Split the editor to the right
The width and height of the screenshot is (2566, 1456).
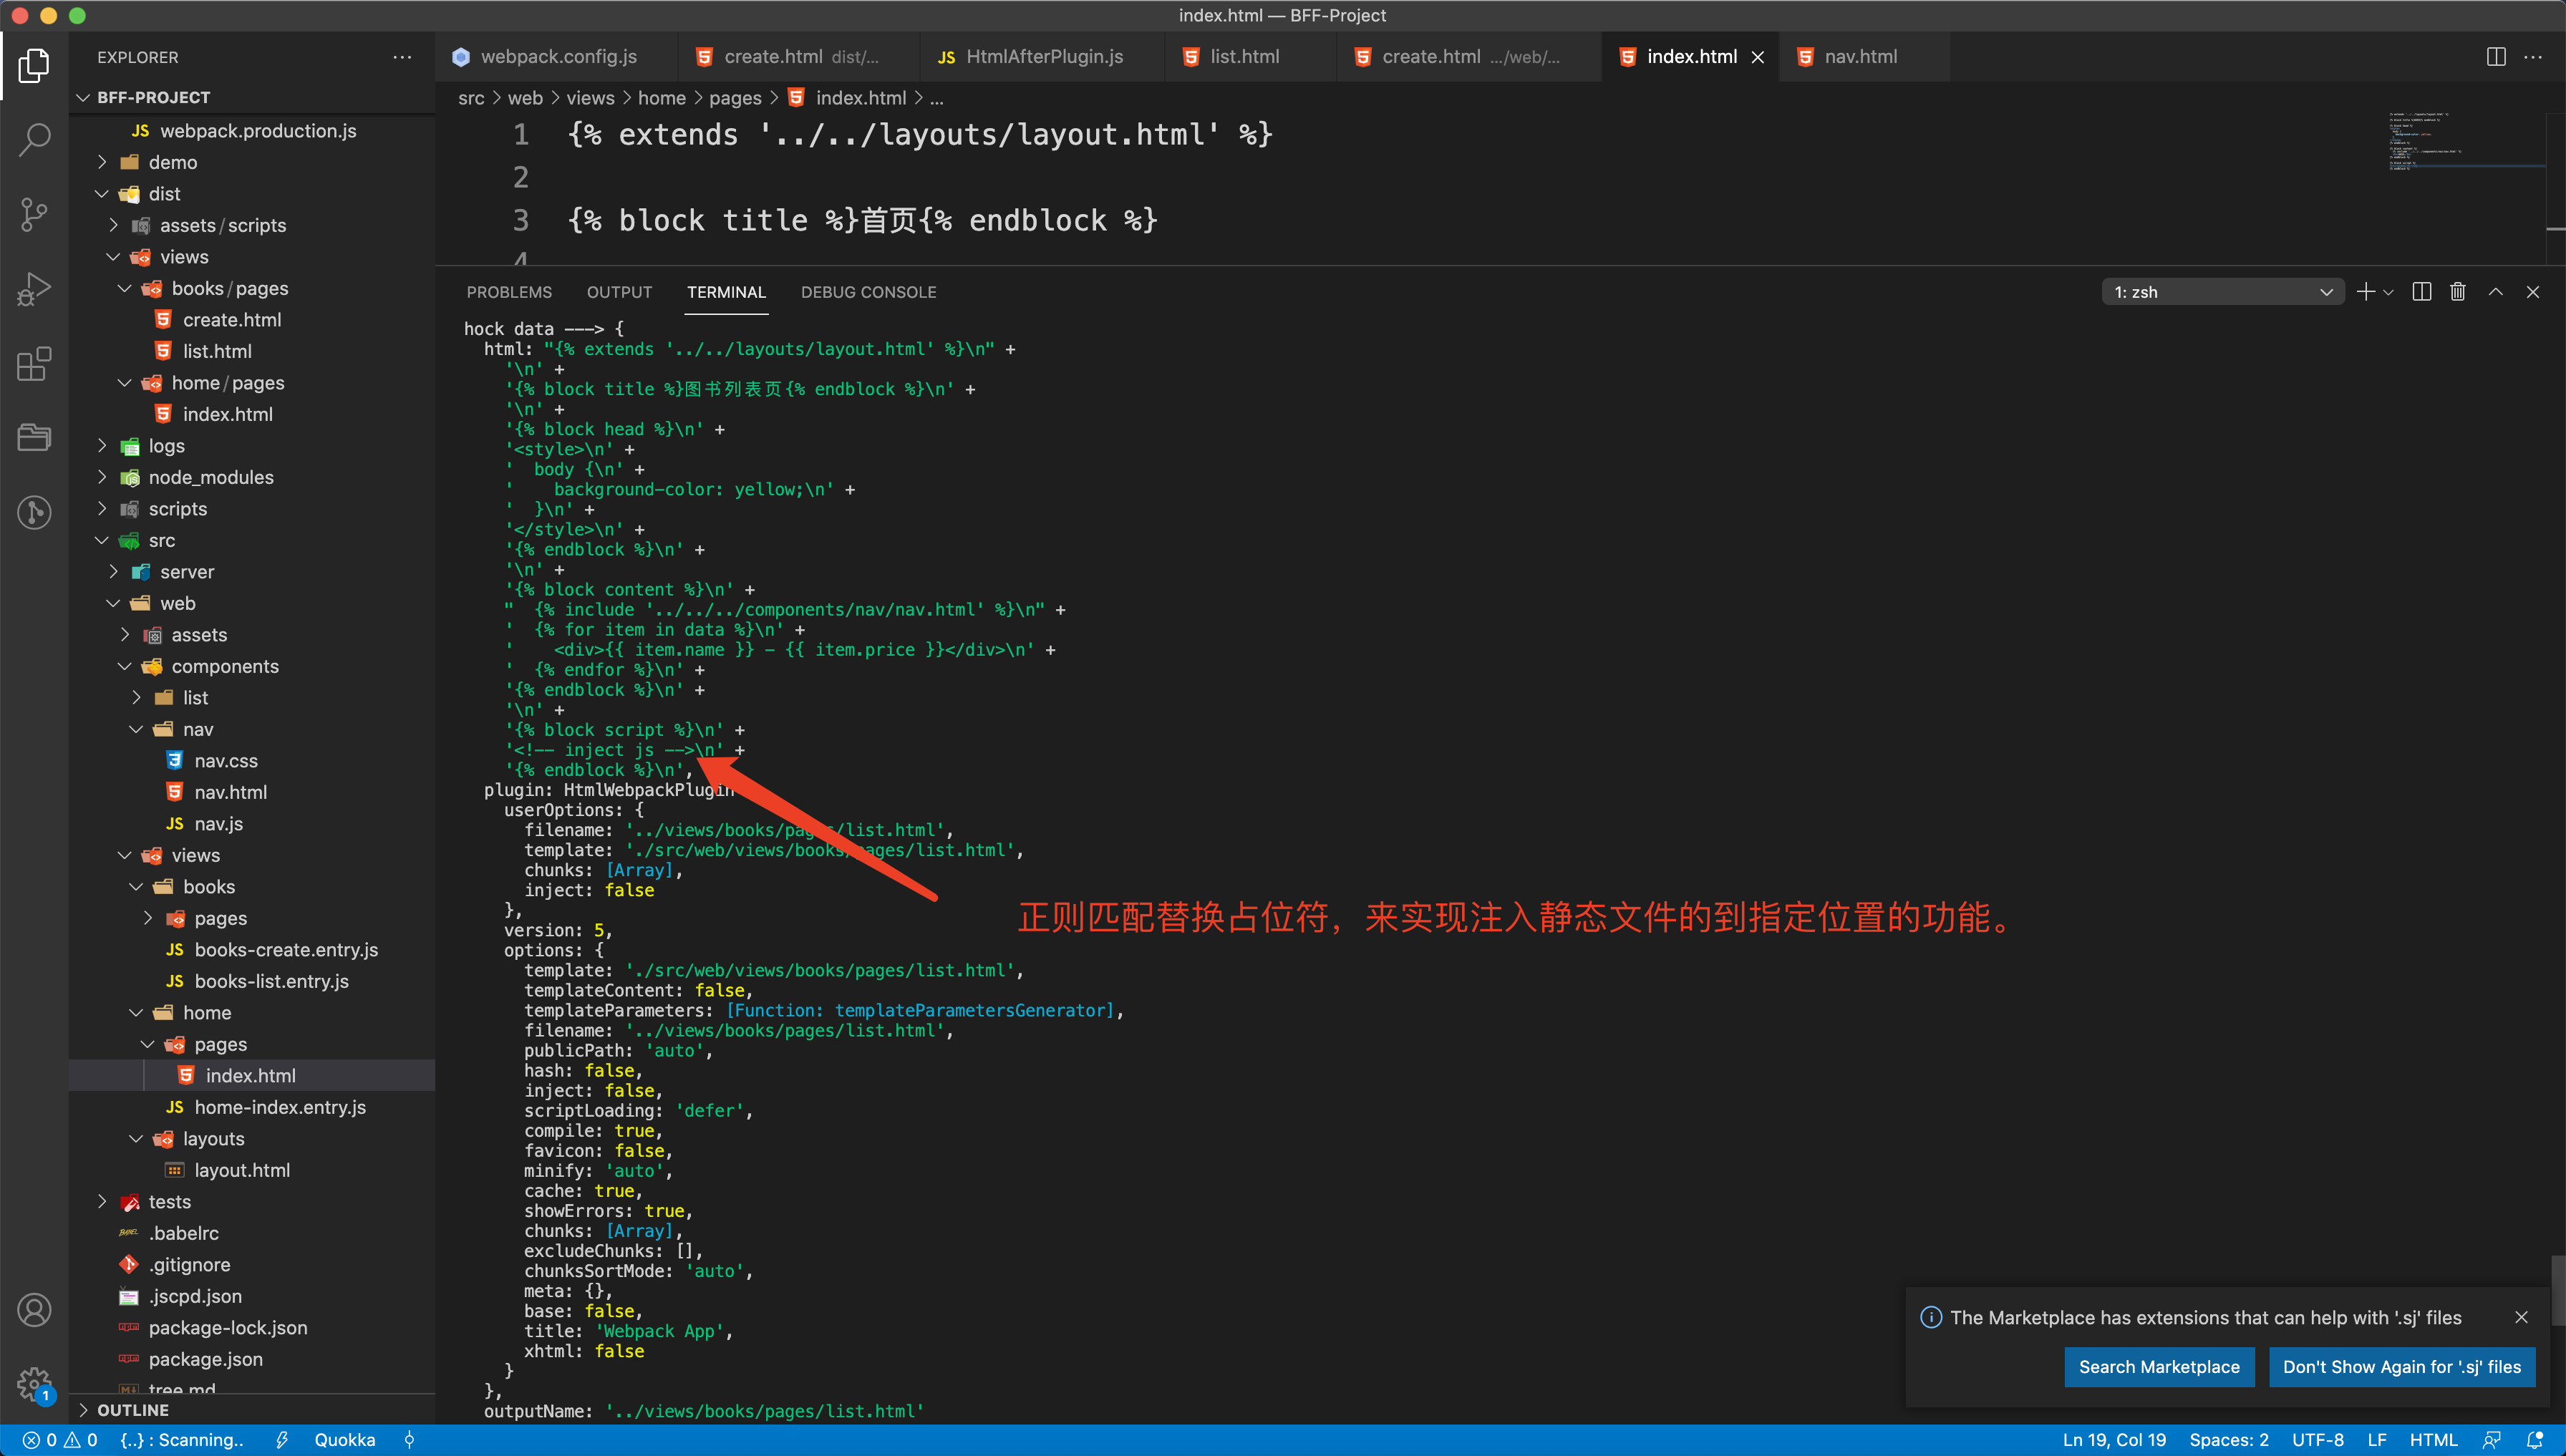pyautogui.click(x=2496, y=57)
